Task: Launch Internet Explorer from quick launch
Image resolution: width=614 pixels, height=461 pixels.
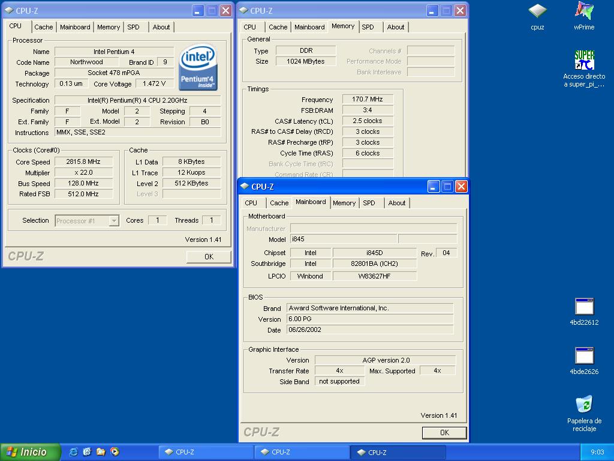Action: (73, 452)
